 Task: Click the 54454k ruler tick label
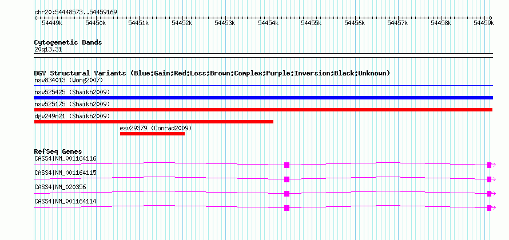(x=268, y=23)
